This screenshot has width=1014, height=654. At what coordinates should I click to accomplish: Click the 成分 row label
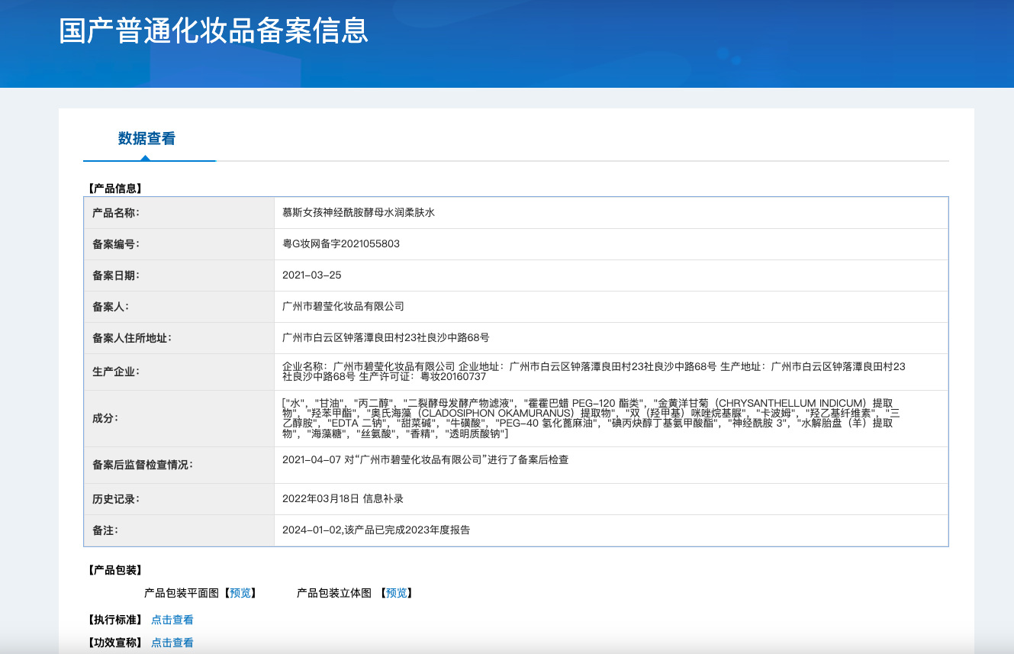point(105,418)
